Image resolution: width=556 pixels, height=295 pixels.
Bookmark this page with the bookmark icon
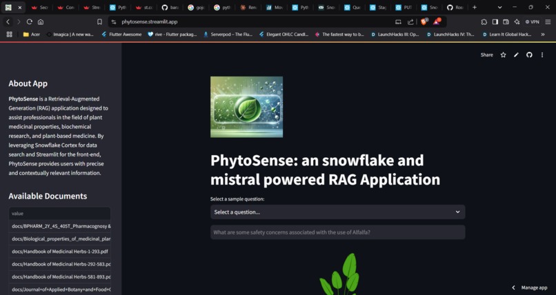pyautogui.click(x=99, y=22)
